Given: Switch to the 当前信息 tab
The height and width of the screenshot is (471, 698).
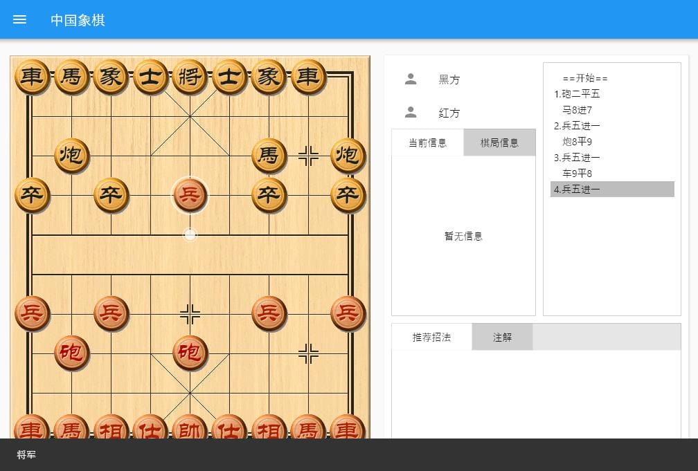Looking at the screenshot, I should [x=428, y=142].
